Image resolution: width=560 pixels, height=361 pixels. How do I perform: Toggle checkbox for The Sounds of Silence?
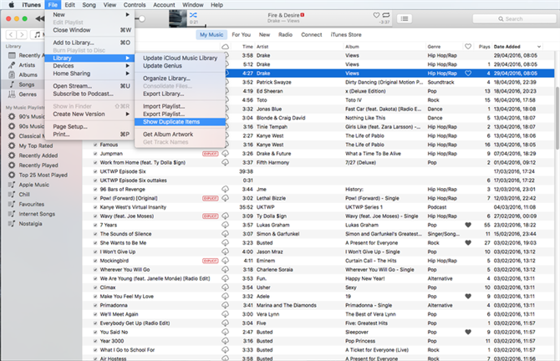point(95,234)
